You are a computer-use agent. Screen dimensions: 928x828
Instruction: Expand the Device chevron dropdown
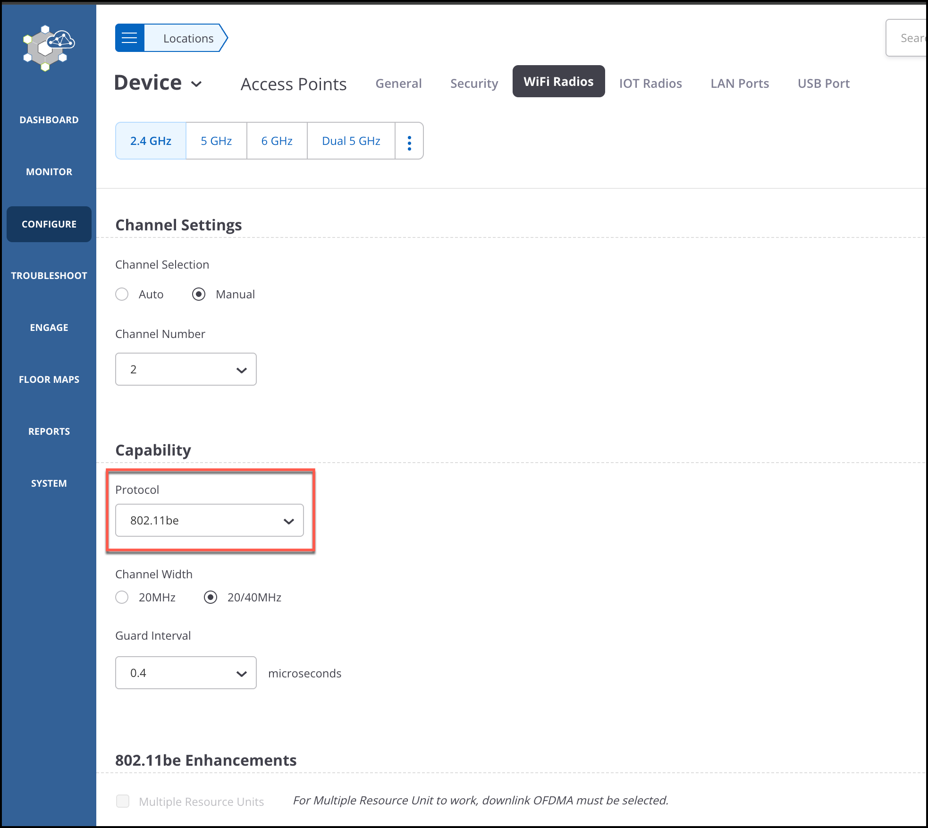coord(196,84)
